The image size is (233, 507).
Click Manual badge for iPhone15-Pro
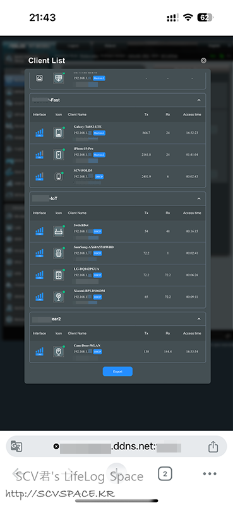[x=99, y=155]
